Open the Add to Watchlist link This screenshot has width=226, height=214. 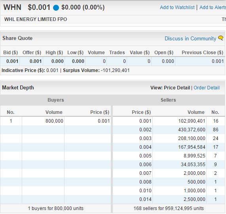pos(177,8)
